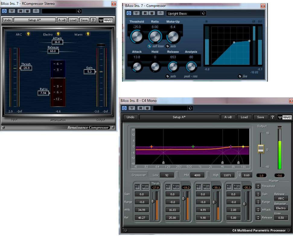Image resolution: width=293 pixels, height=236 pixels.
Task: Click Waves logo in Renaissance Compressor
Action: (x=106, y=20)
